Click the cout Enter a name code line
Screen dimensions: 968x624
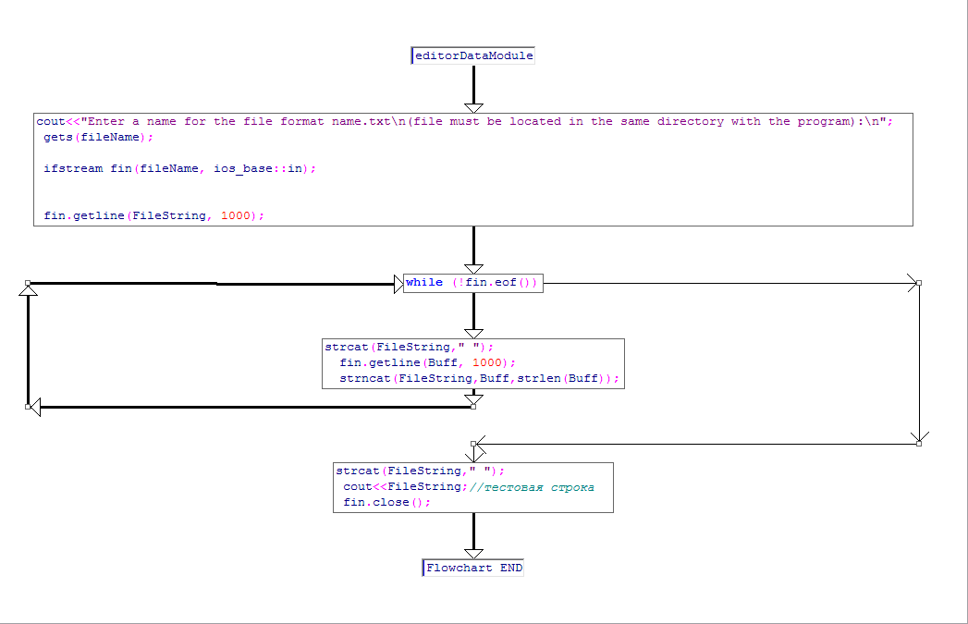pos(464,122)
